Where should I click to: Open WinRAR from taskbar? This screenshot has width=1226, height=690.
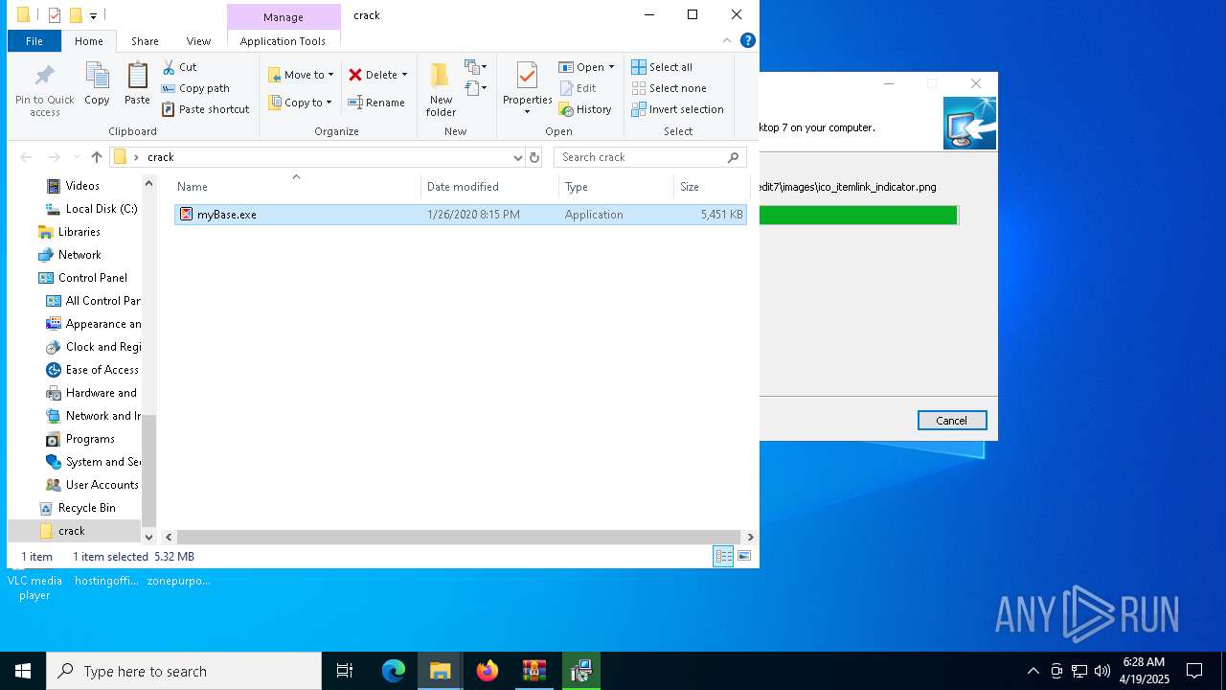tap(534, 671)
